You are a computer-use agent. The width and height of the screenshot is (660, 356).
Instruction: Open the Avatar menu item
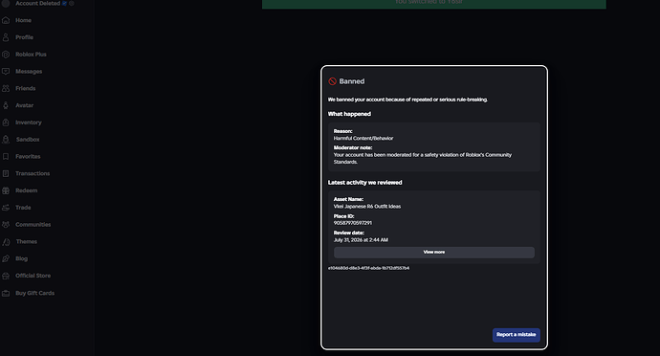(25, 105)
